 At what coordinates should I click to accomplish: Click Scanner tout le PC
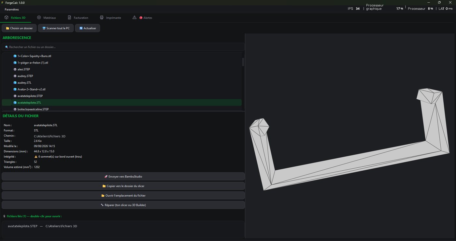point(56,28)
